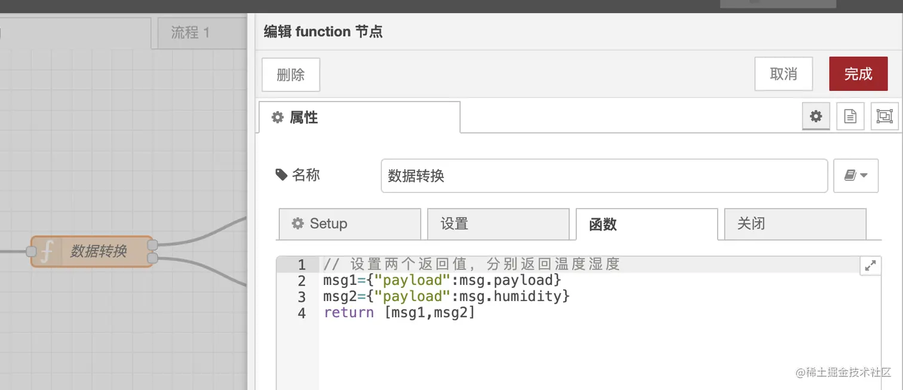The width and height of the screenshot is (903, 390).
Task: Switch to the 设置 tab
Action: tap(497, 224)
